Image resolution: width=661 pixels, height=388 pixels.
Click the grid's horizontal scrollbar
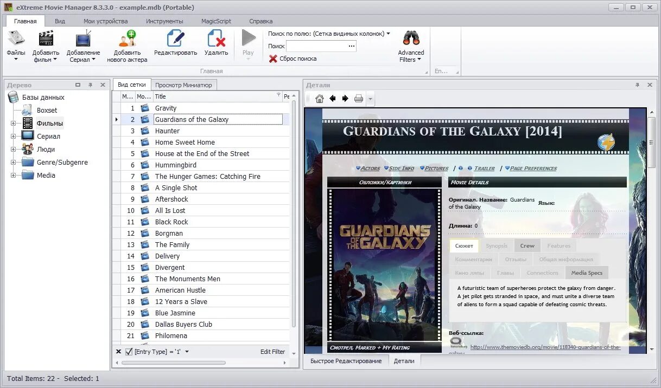point(174,363)
